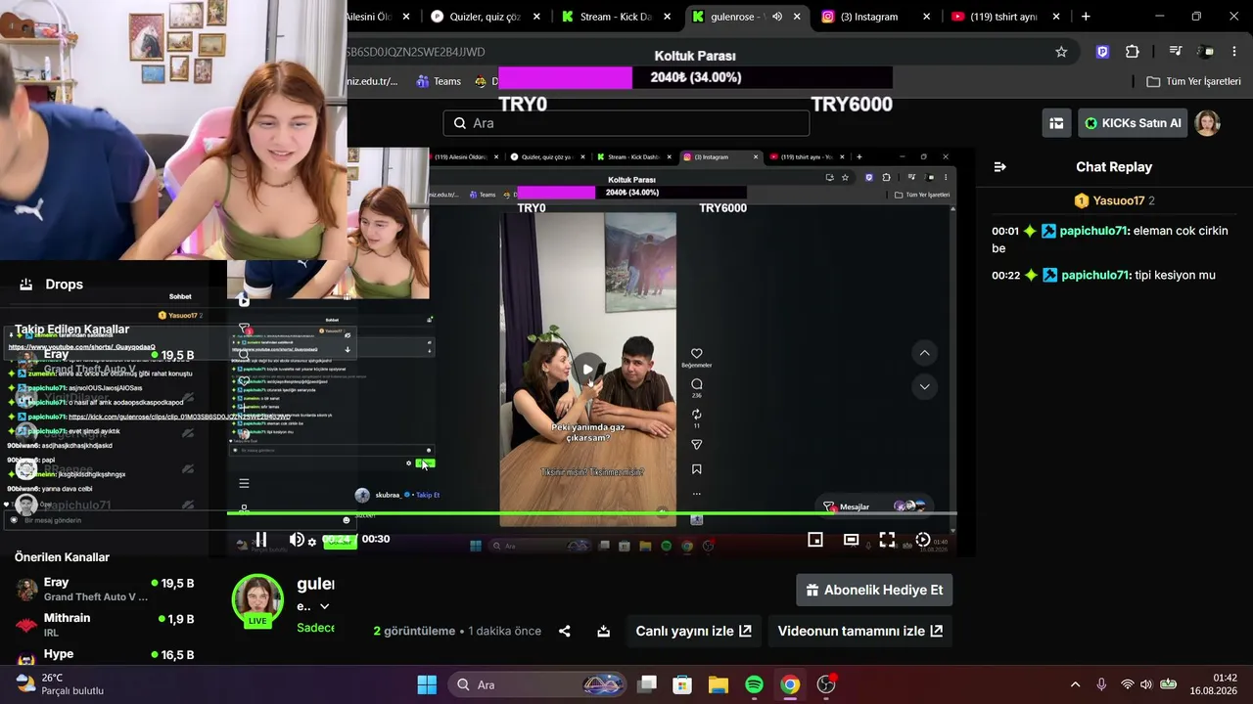Viewport: 1253px width, 704px height.
Task: Open Chrome three-dot menu
Action: [1234, 52]
